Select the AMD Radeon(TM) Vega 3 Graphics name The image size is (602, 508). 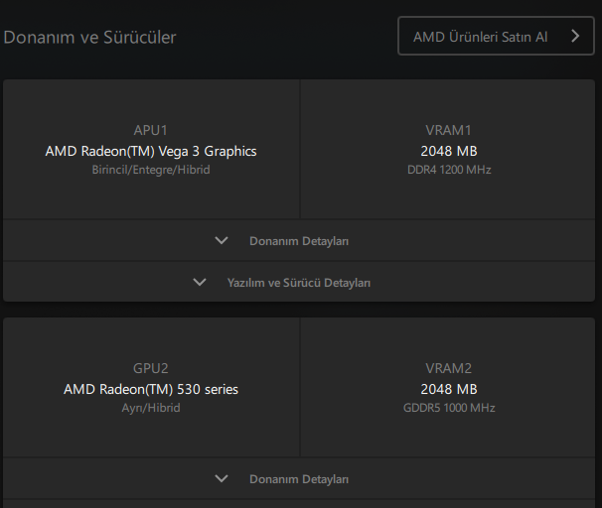151,151
